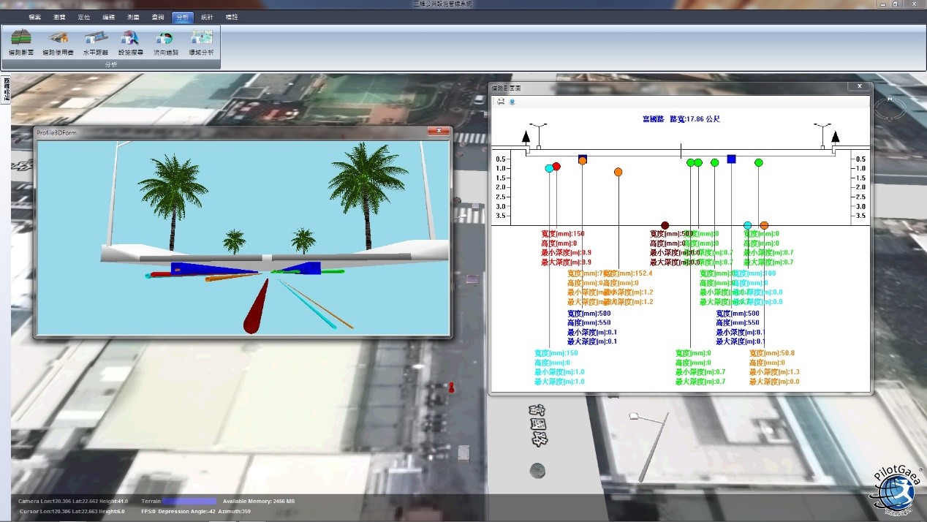Image resolution: width=927 pixels, height=522 pixels.
Task: Open the 設施搜尋 facility search tool
Action: coord(130,42)
